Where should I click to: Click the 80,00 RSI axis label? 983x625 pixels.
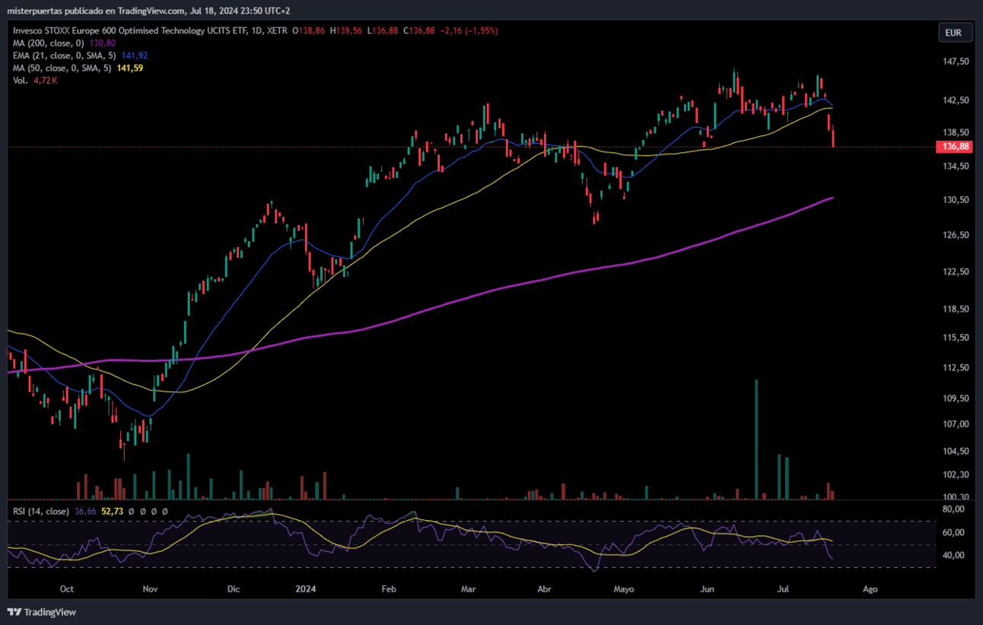pos(952,510)
